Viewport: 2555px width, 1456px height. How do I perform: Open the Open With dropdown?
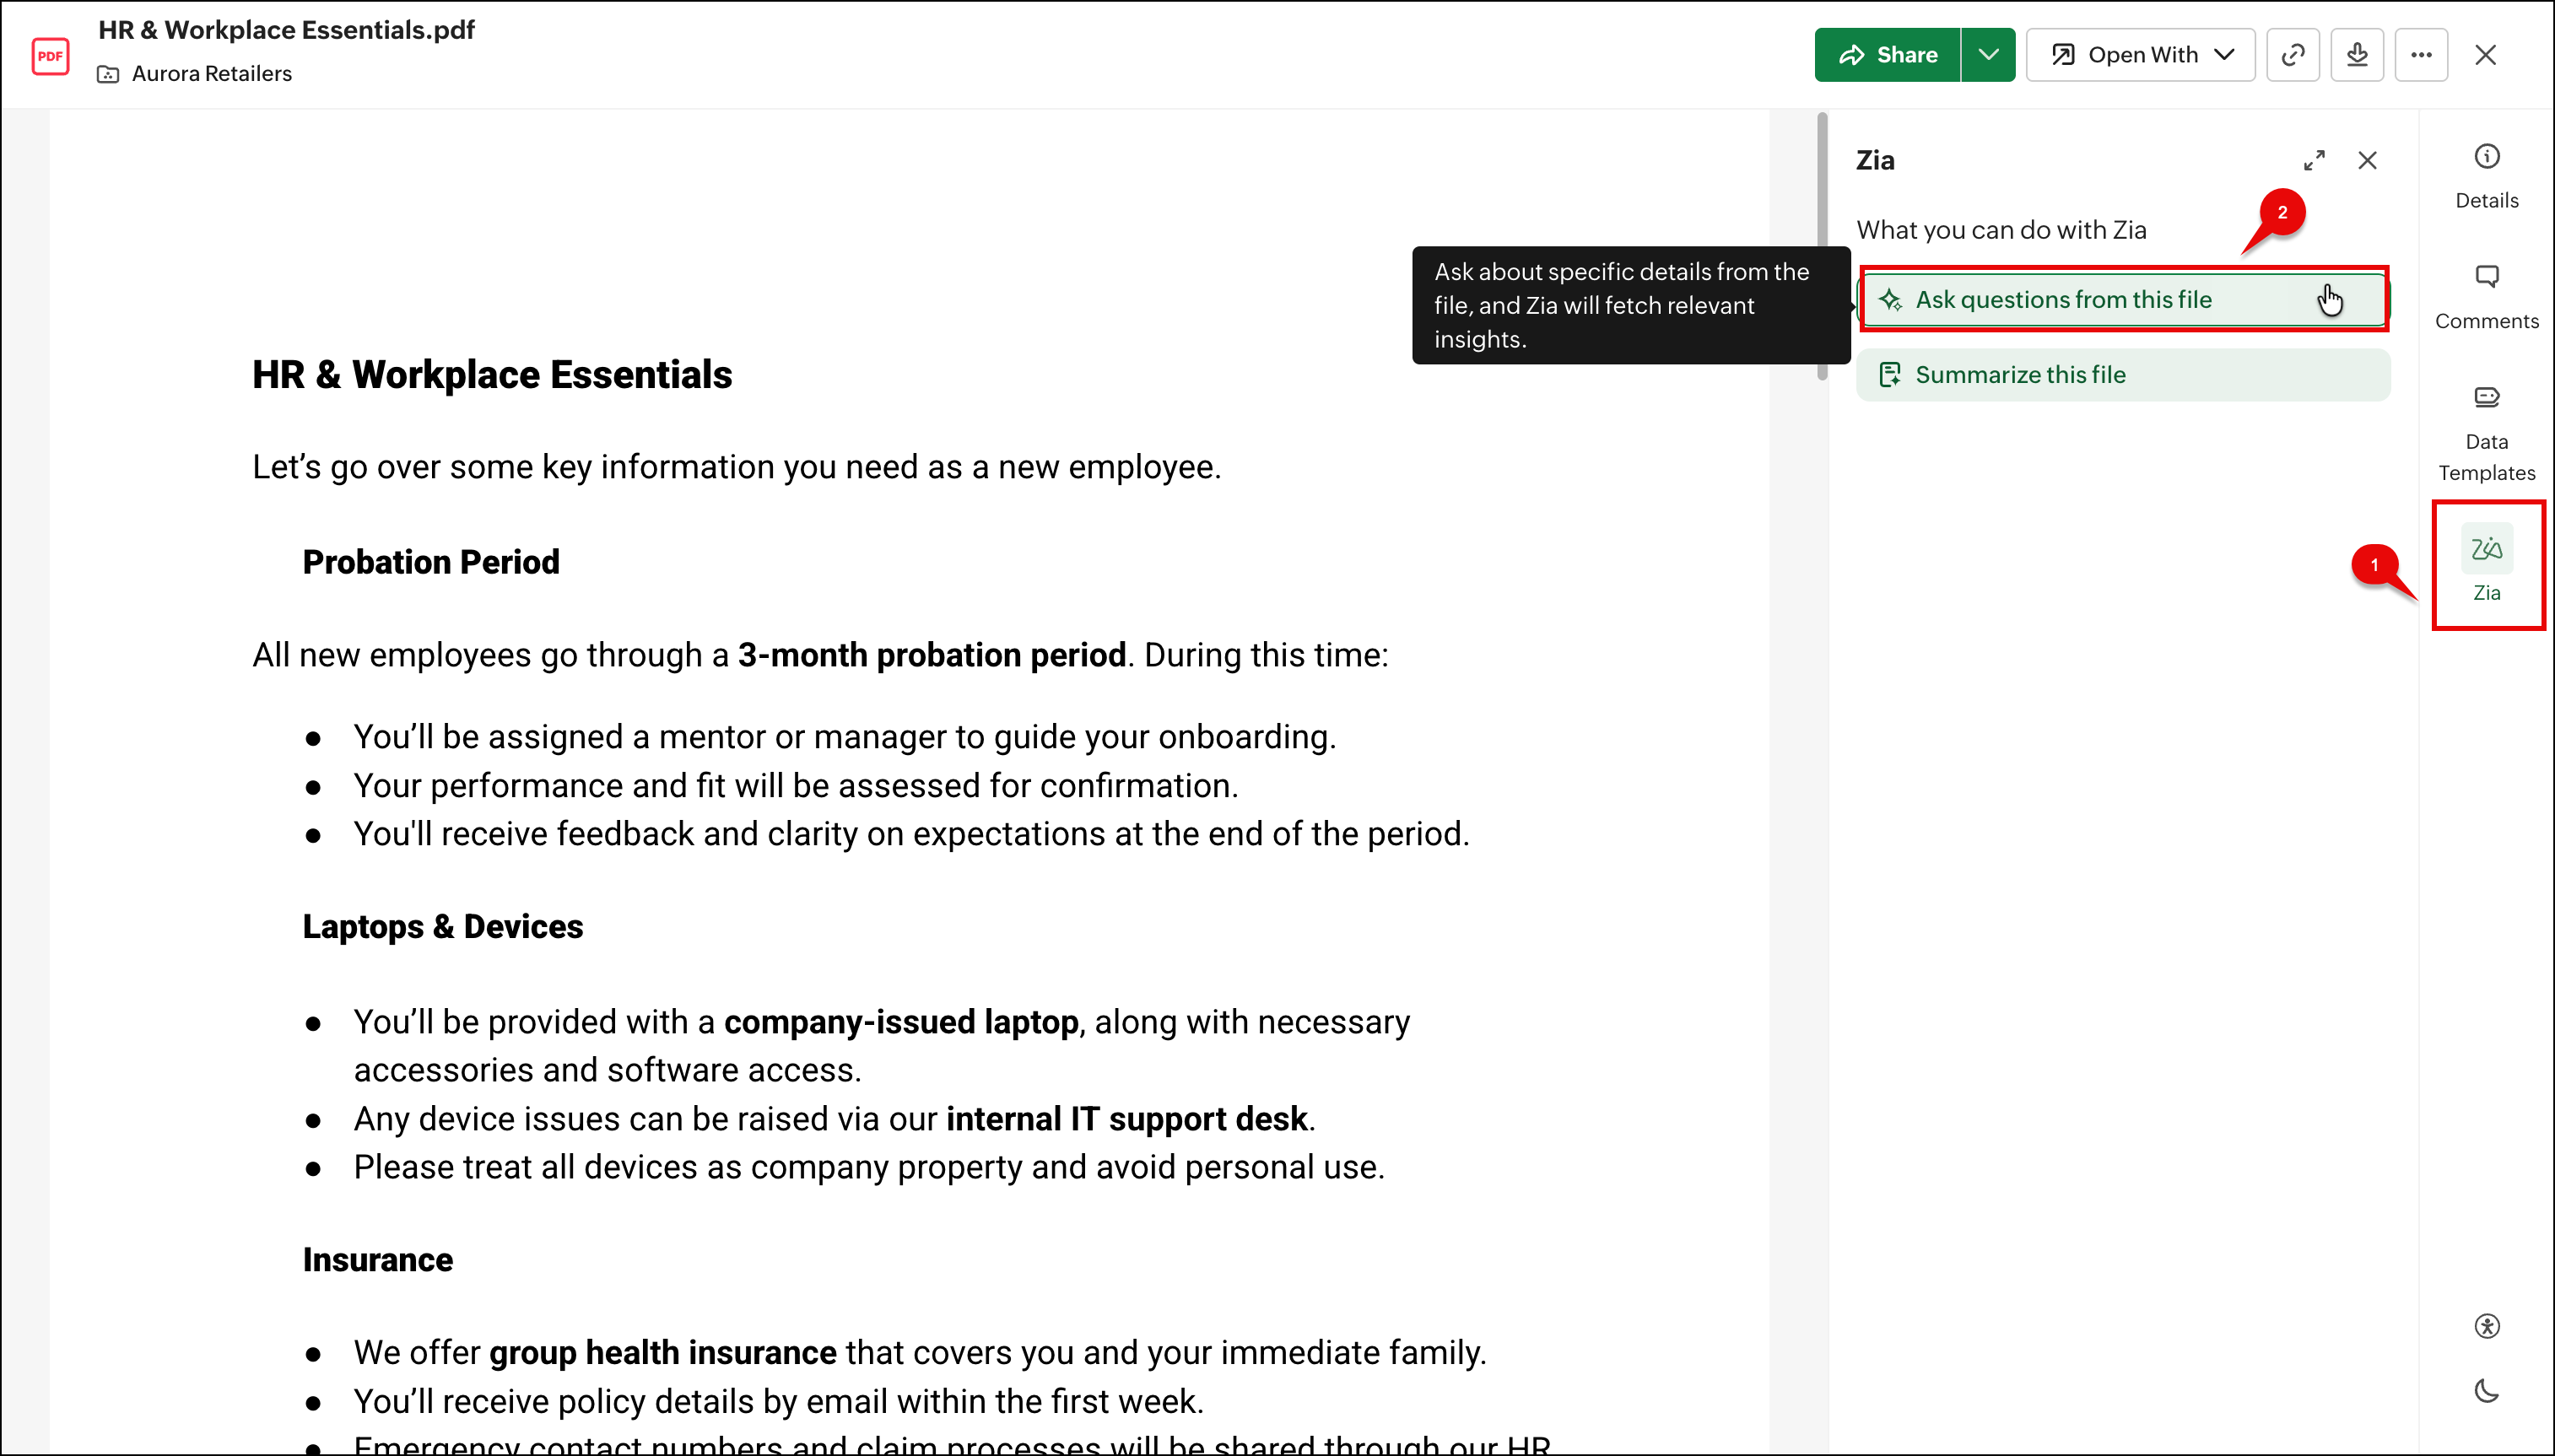[2141, 55]
